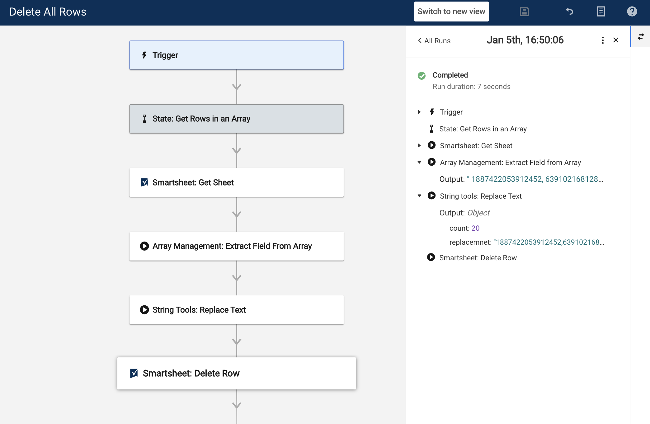Screen dimensions: 650x424
Task: Click Smartsheet checkmark icon on Get Sheet
Action: [x=144, y=182]
